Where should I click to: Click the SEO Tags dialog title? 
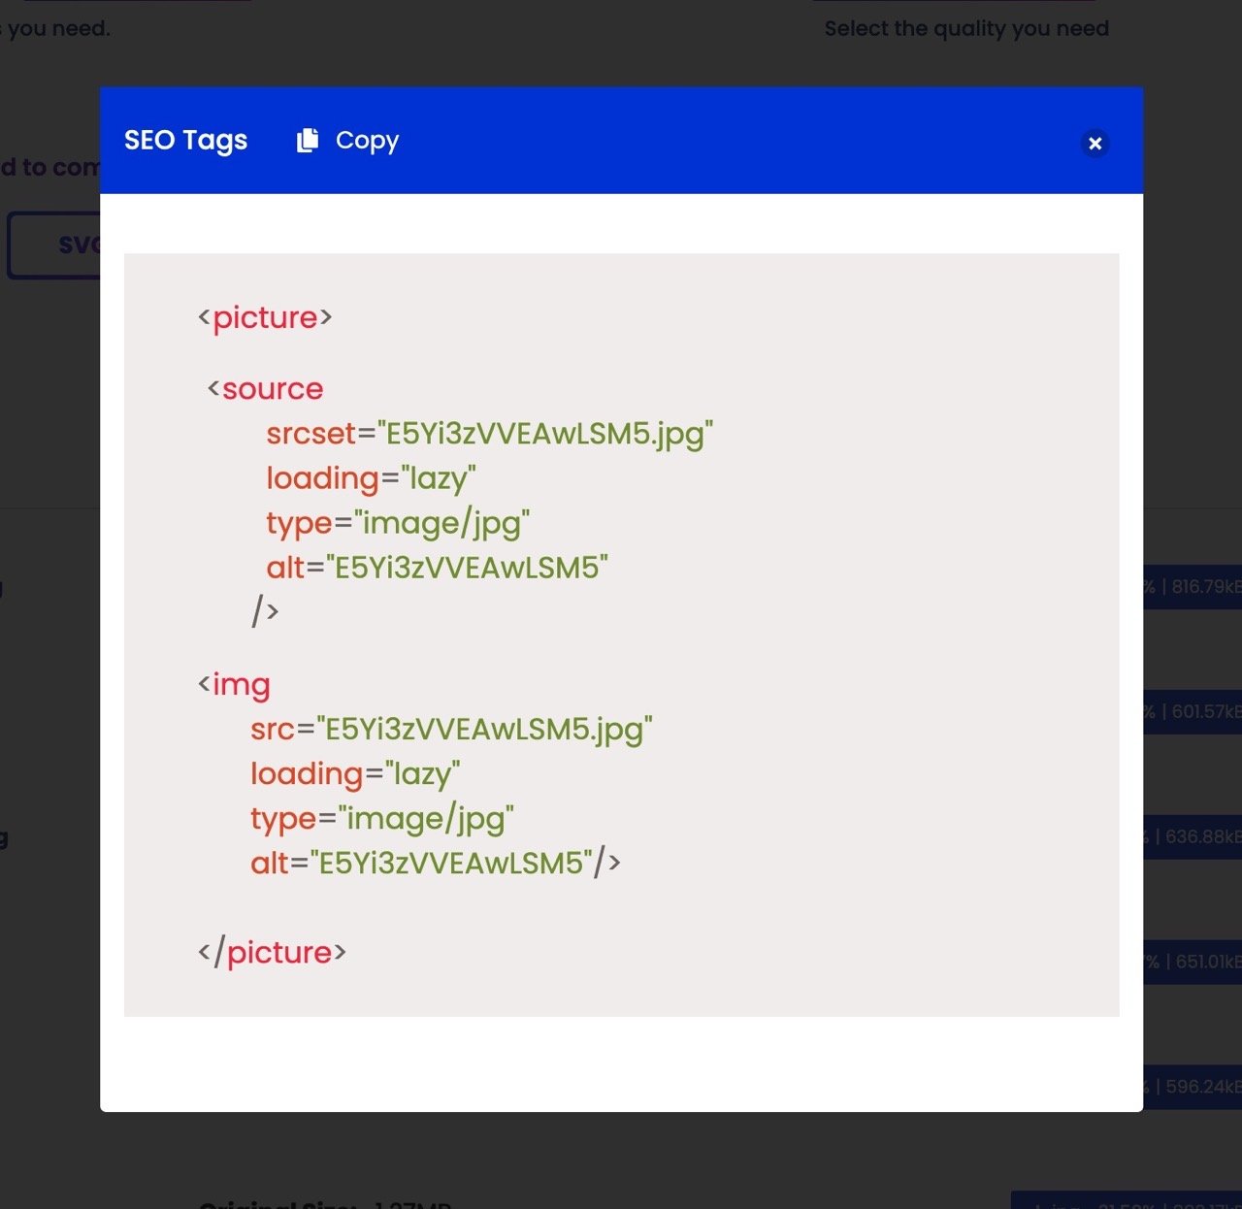click(x=185, y=141)
